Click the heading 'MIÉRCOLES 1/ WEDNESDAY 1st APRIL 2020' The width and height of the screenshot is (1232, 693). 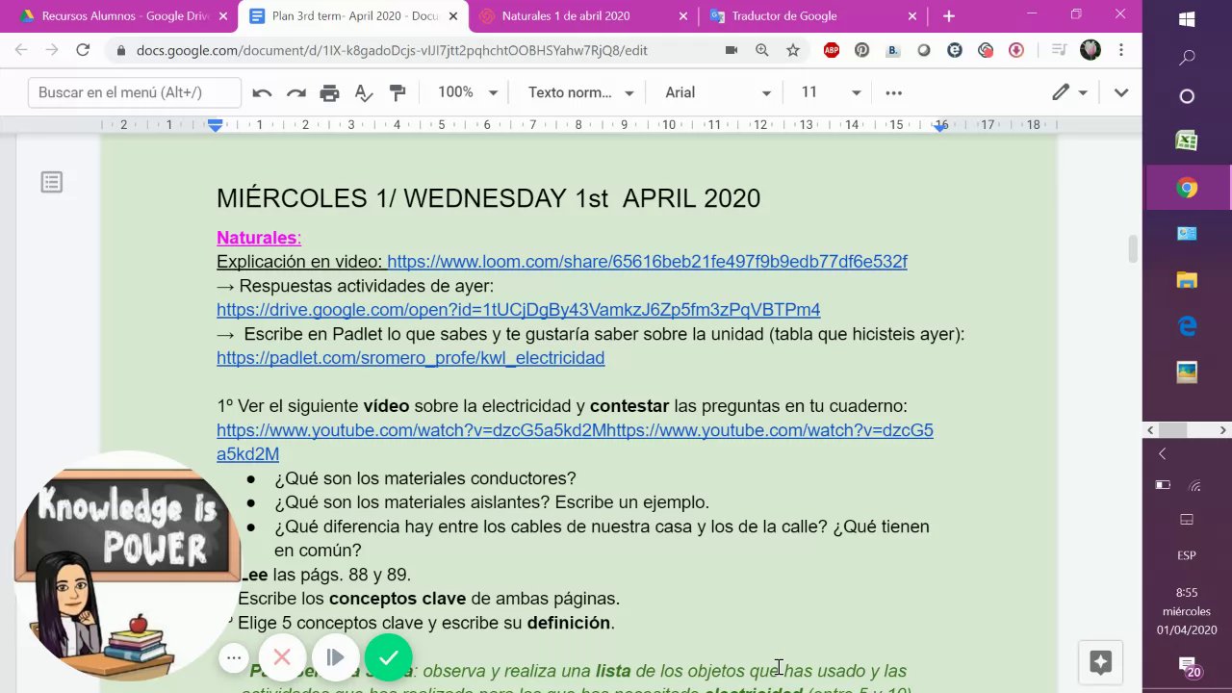point(488,198)
